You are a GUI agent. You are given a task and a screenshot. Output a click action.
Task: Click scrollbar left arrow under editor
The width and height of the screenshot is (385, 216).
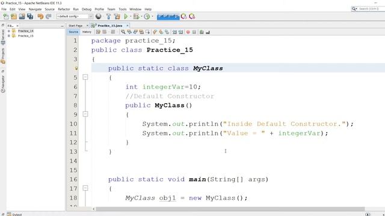[x=94, y=209]
